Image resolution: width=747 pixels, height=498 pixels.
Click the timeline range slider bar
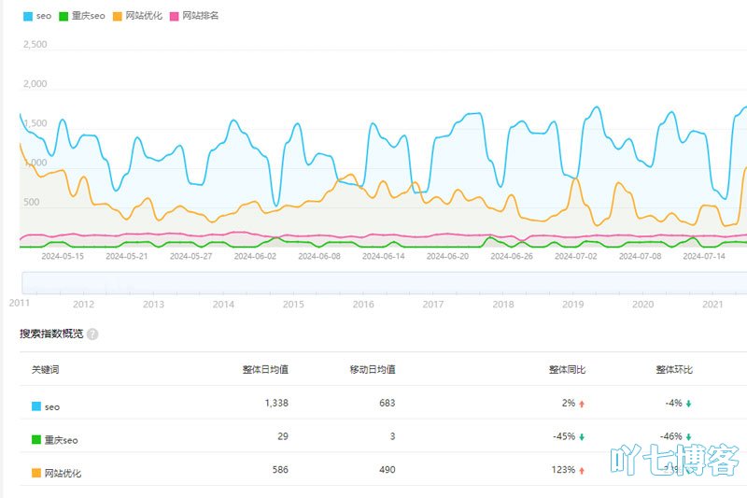point(384,282)
